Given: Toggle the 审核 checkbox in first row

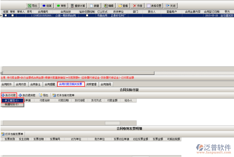Looking at the screenshot, I should coord(12,15).
